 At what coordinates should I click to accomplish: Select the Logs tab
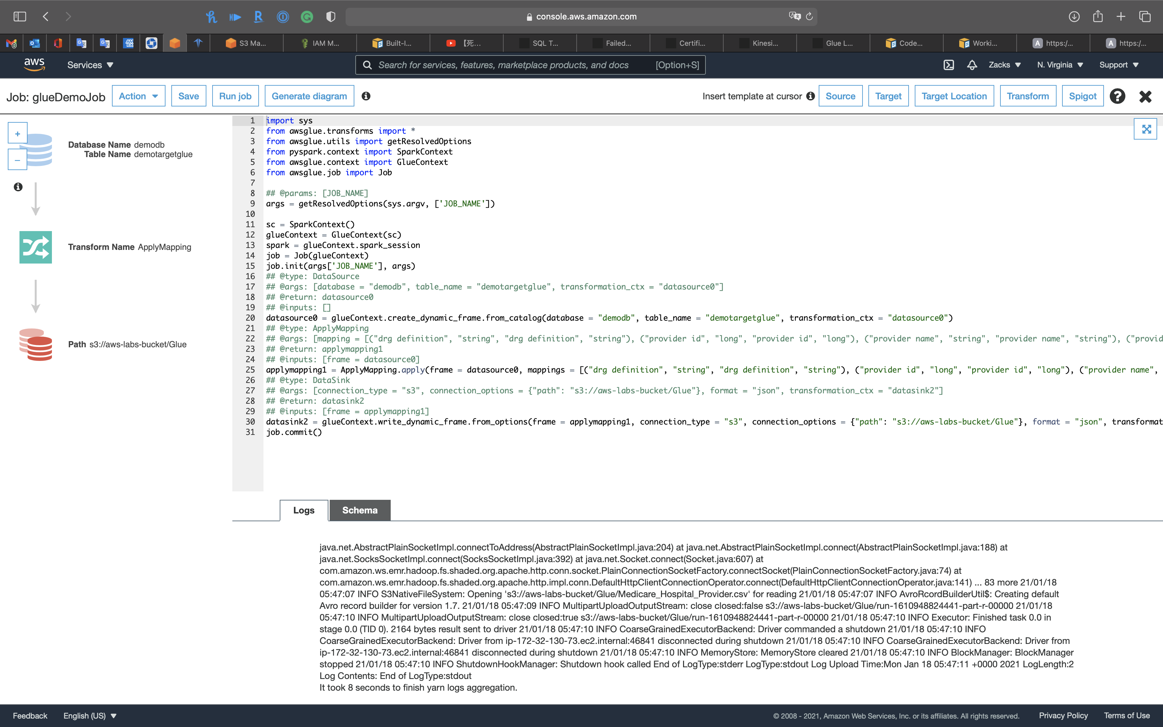pyautogui.click(x=304, y=510)
